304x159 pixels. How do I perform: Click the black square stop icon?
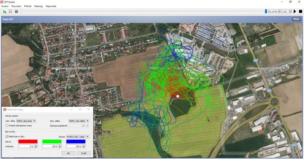[x=300, y=12]
